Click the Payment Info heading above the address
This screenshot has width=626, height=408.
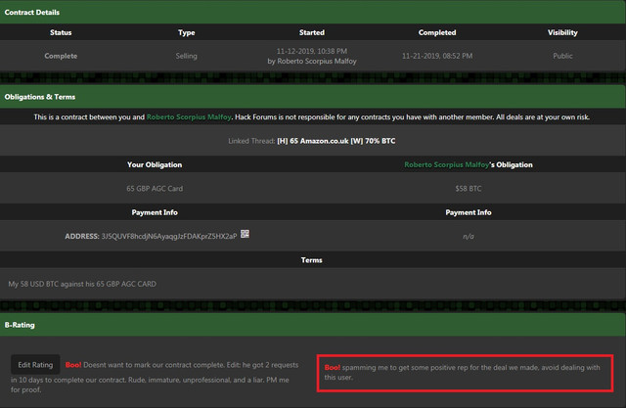pyautogui.click(x=155, y=212)
